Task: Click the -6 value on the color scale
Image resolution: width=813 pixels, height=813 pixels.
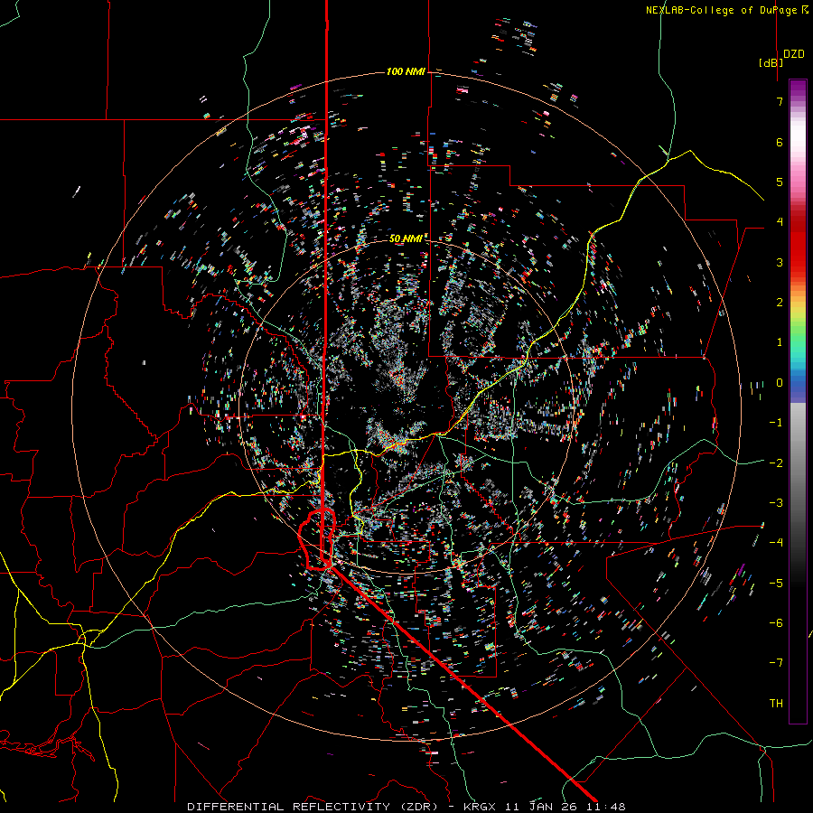Action: click(776, 622)
